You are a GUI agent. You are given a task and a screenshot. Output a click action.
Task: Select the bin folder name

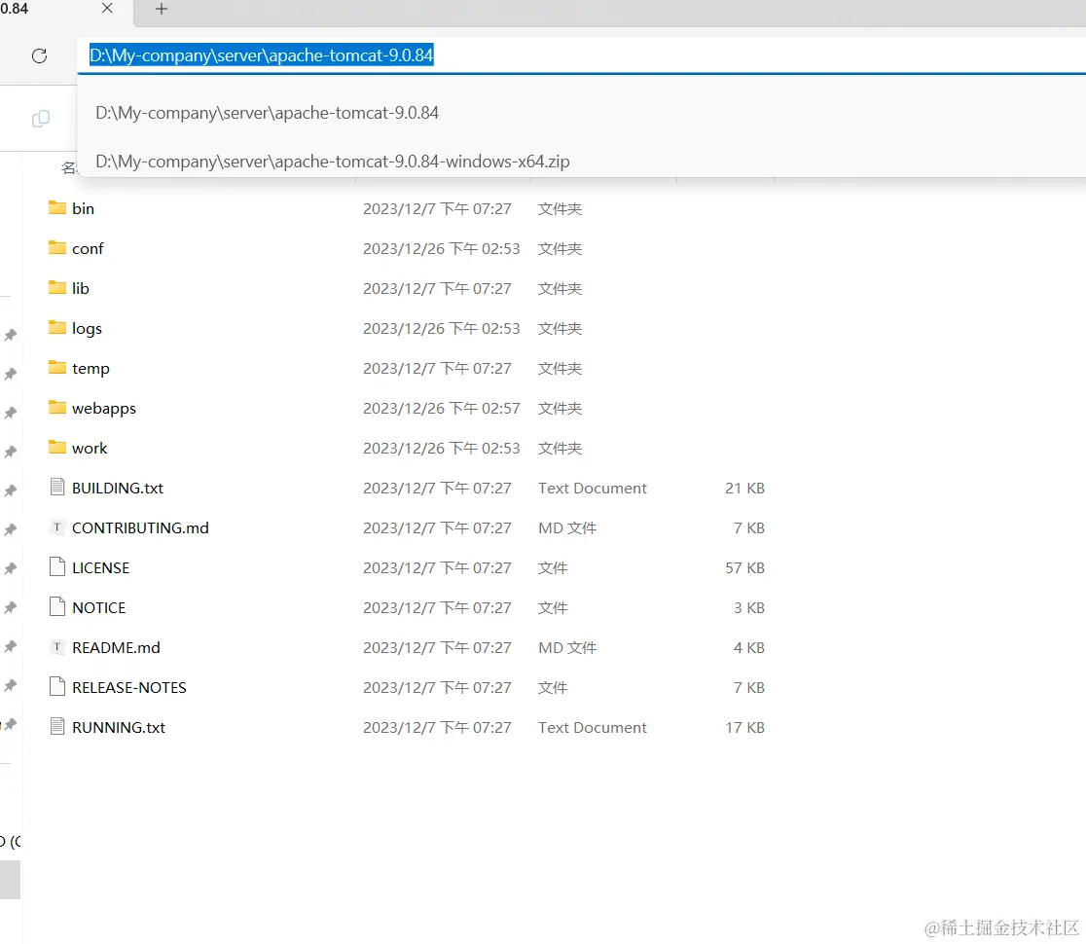pos(83,208)
